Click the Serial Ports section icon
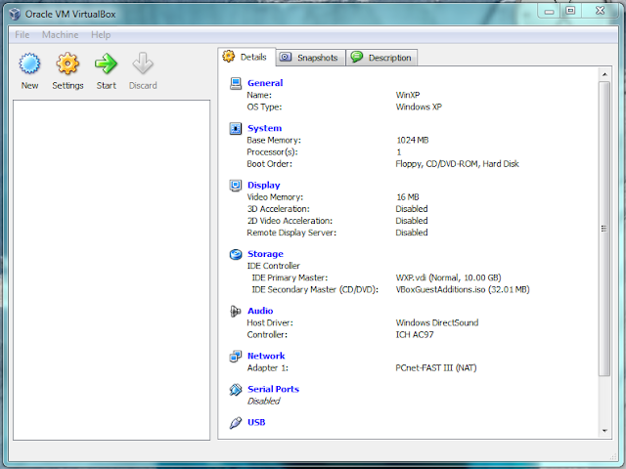 [x=236, y=390]
